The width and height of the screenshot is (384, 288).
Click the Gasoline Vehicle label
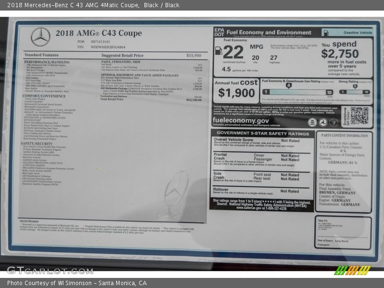tap(358, 33)
